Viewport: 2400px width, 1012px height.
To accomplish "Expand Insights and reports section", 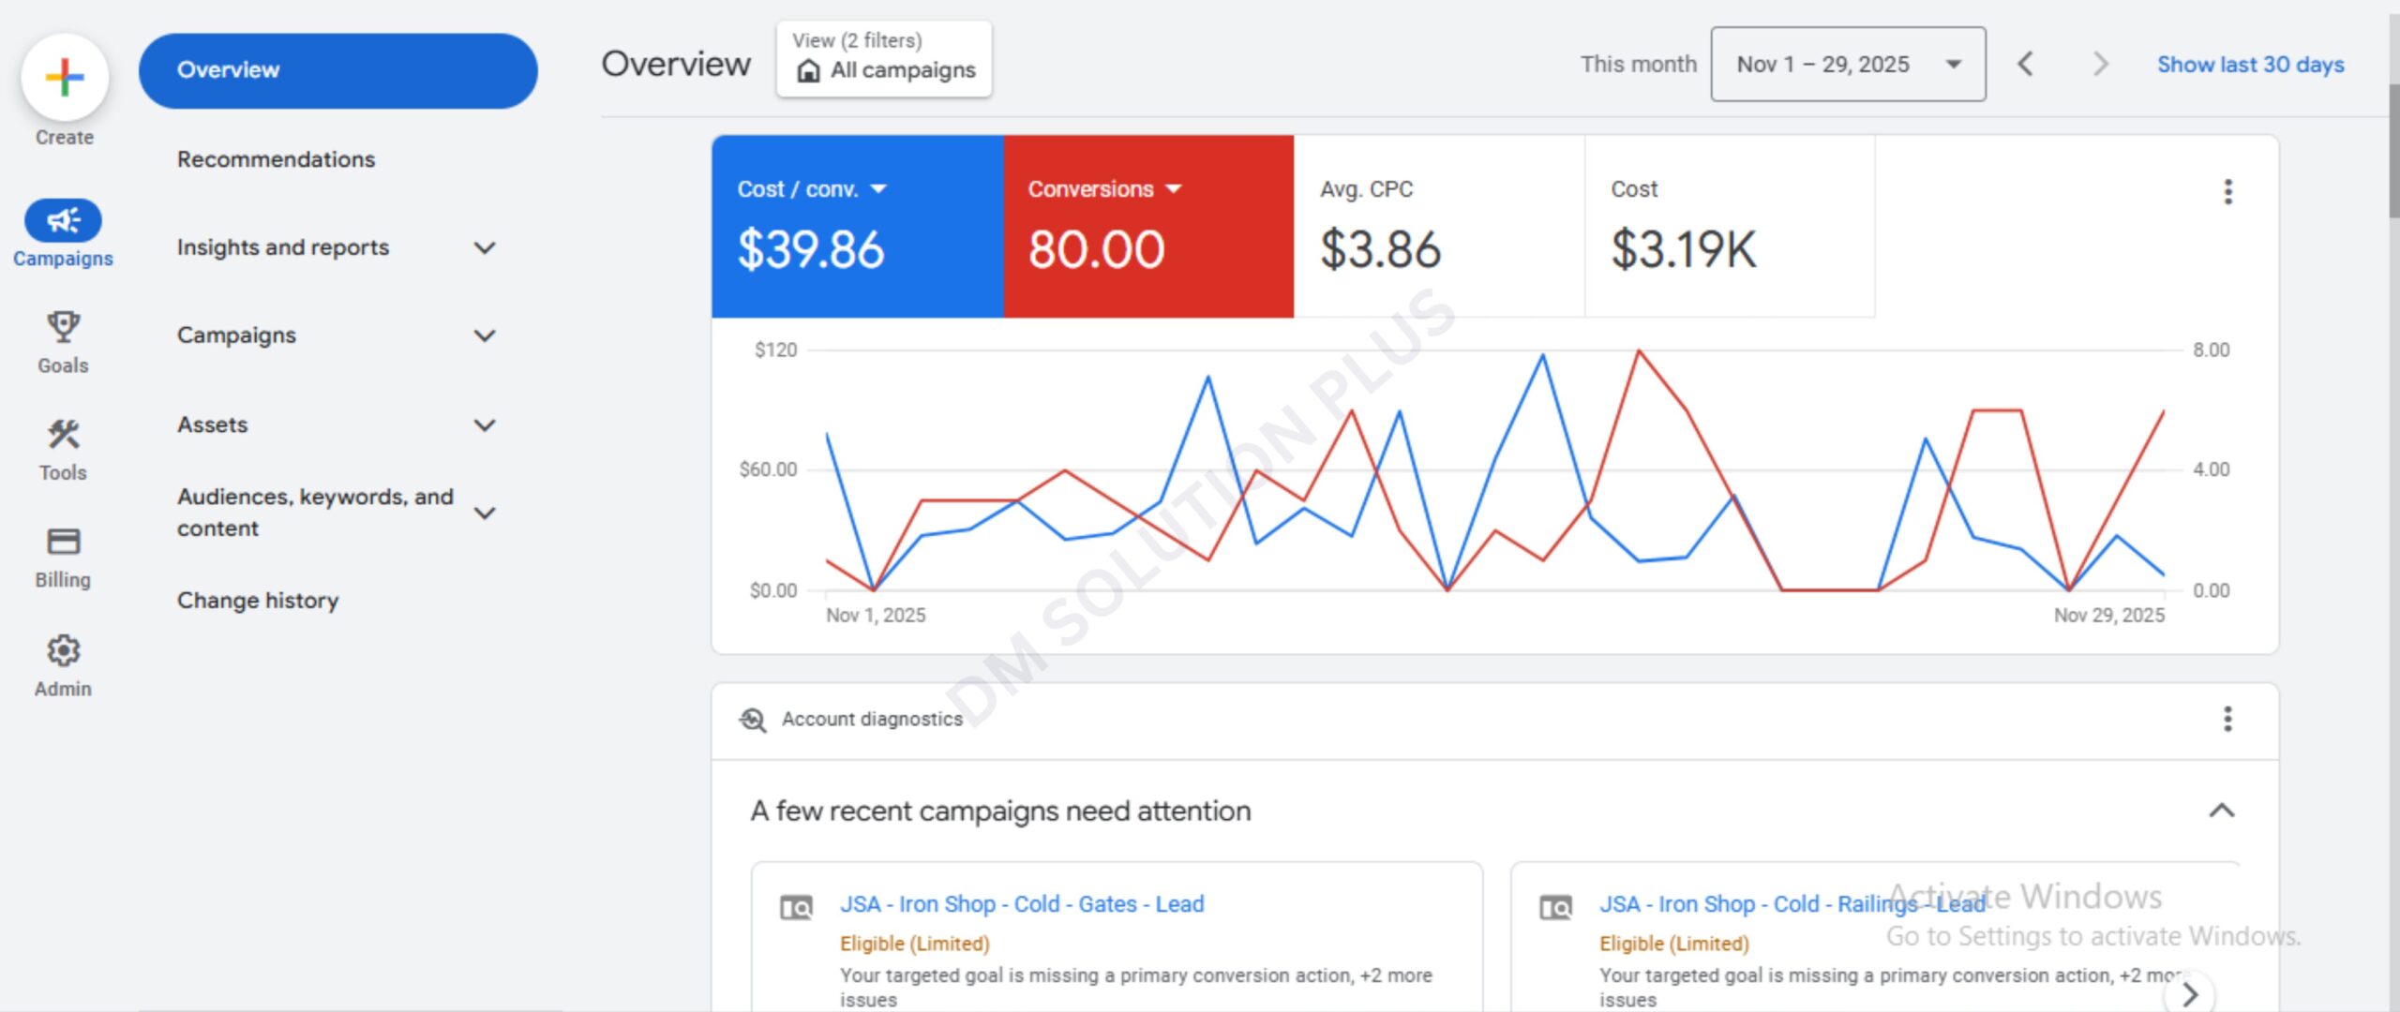I will tap(484, 248).
